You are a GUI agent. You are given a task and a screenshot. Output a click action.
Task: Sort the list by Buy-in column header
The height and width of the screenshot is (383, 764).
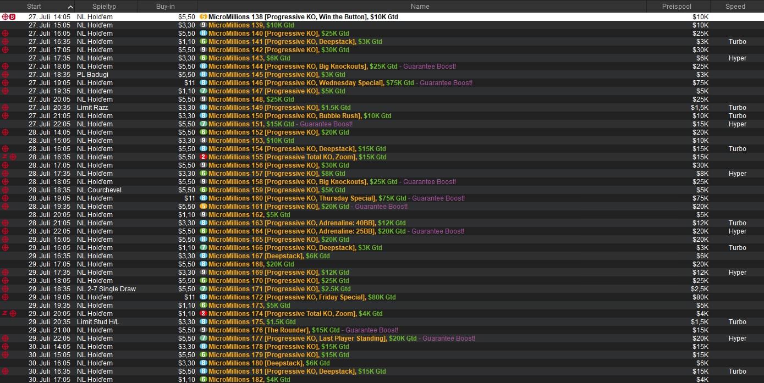(x=166, y=7)
